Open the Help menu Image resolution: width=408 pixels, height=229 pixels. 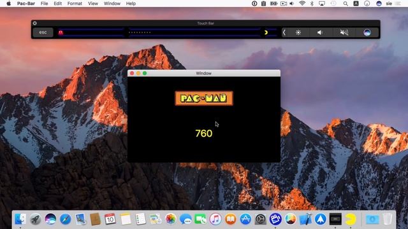click(131, 3)
